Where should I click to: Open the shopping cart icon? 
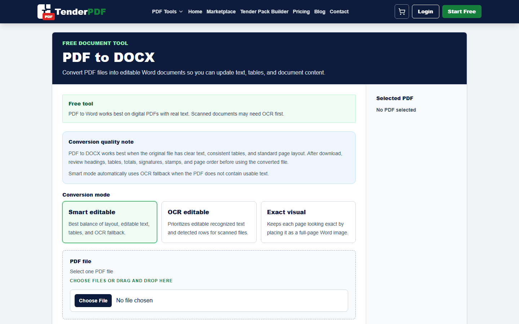click(402, 12)
